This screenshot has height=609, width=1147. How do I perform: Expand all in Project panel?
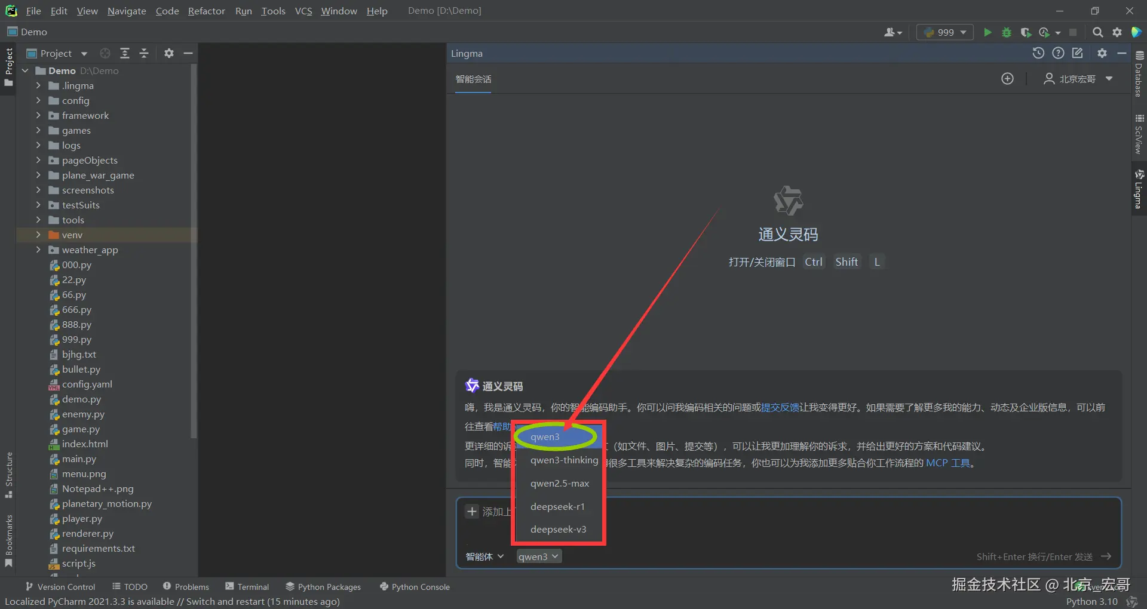point(125,53)
